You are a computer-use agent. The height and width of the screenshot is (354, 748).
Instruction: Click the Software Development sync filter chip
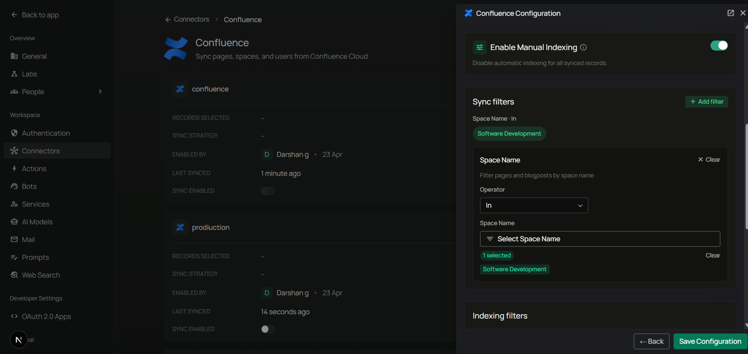[509, 134]
